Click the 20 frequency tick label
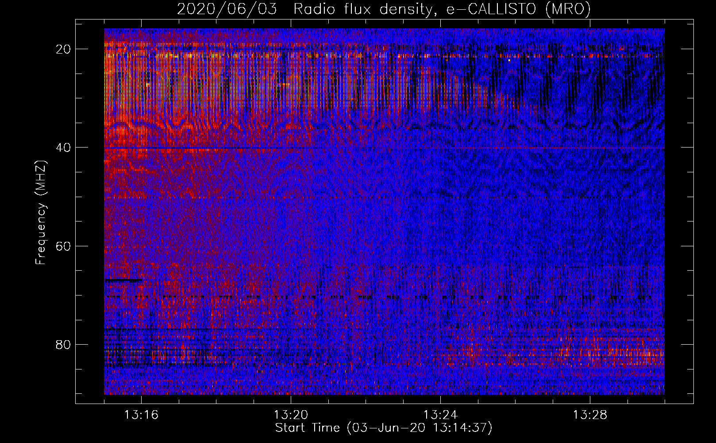716x443 pixels. click(64, 49)
